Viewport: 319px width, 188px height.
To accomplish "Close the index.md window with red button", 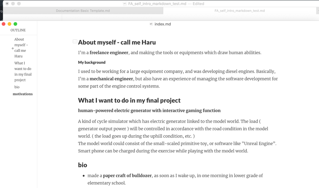I will coord(3,24).
